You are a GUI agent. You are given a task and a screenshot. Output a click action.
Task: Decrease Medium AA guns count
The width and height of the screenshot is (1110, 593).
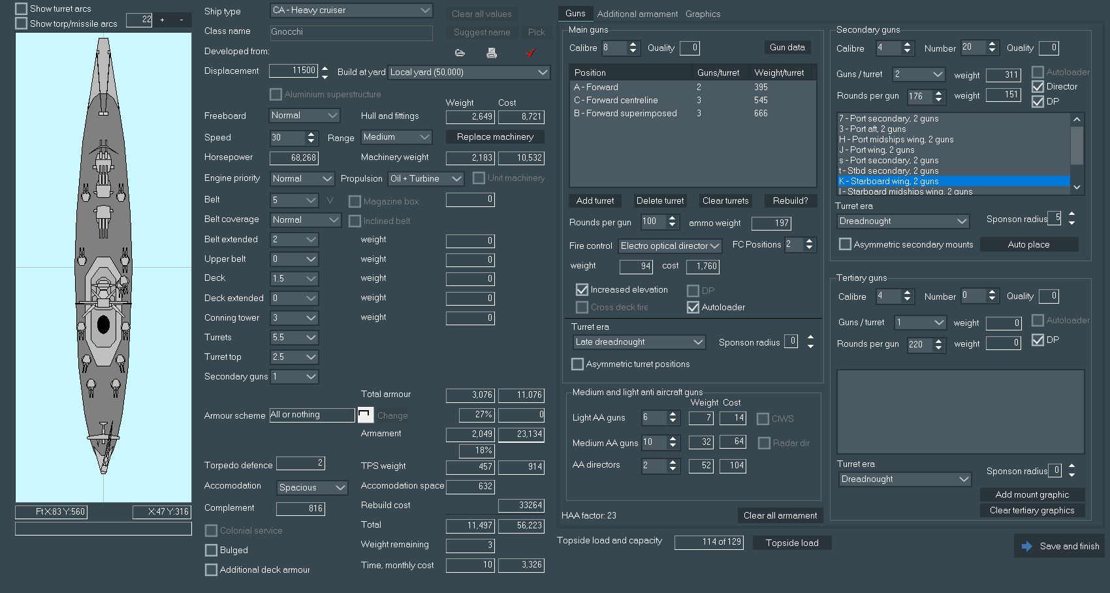pyautogui.click(x=673, y=446)
